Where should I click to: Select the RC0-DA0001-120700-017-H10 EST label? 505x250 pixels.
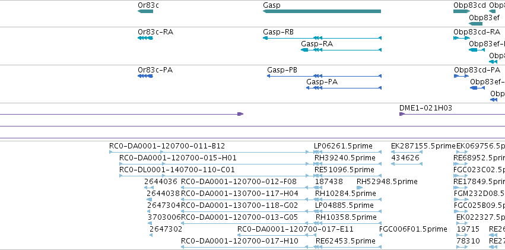pyautogui.click(x=240, y=241)
